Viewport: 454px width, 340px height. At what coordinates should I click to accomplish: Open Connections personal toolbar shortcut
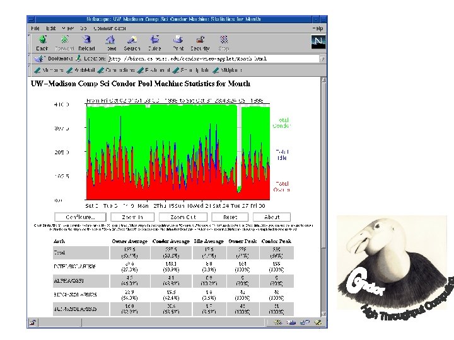click(x=116, y=71)
